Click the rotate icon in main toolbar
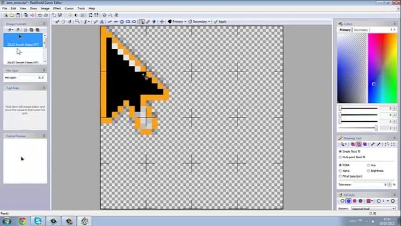 tap(104, 15)
